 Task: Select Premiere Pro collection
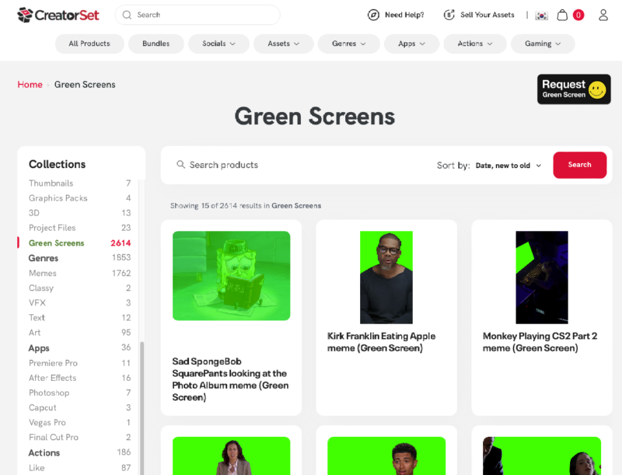79,363
